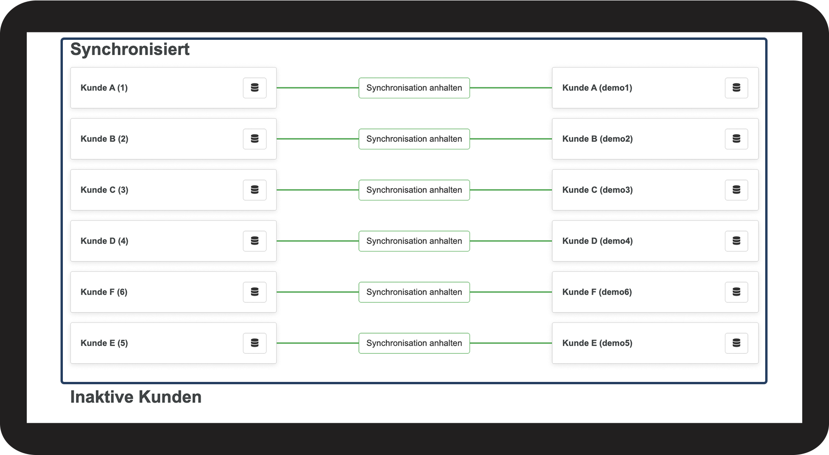Pause synchronisation for Kunde A
Image resolution: width=829 pixels, height=455 pixels.
click(414, 88)
